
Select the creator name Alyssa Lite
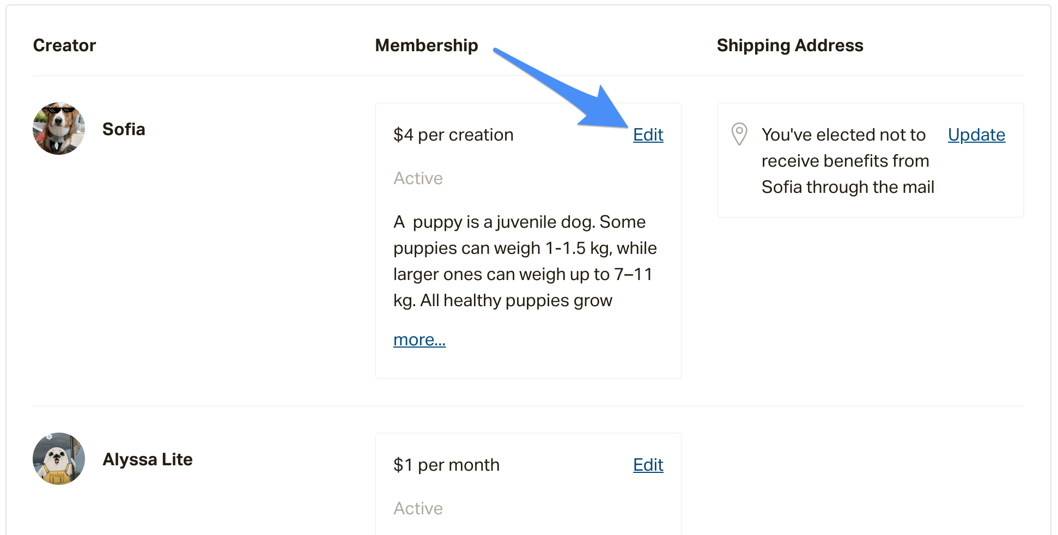pos(148,459)
